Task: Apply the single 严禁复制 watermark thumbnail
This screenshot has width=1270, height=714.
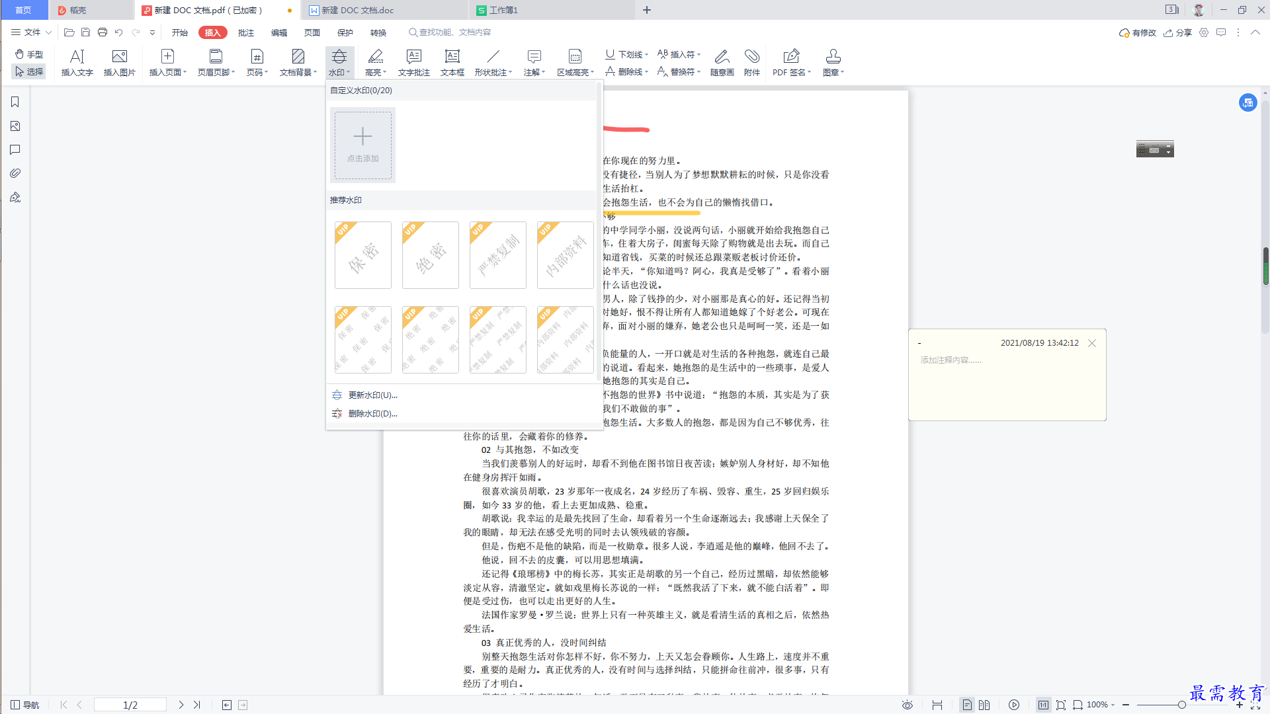Action: [x=498, y=255]
